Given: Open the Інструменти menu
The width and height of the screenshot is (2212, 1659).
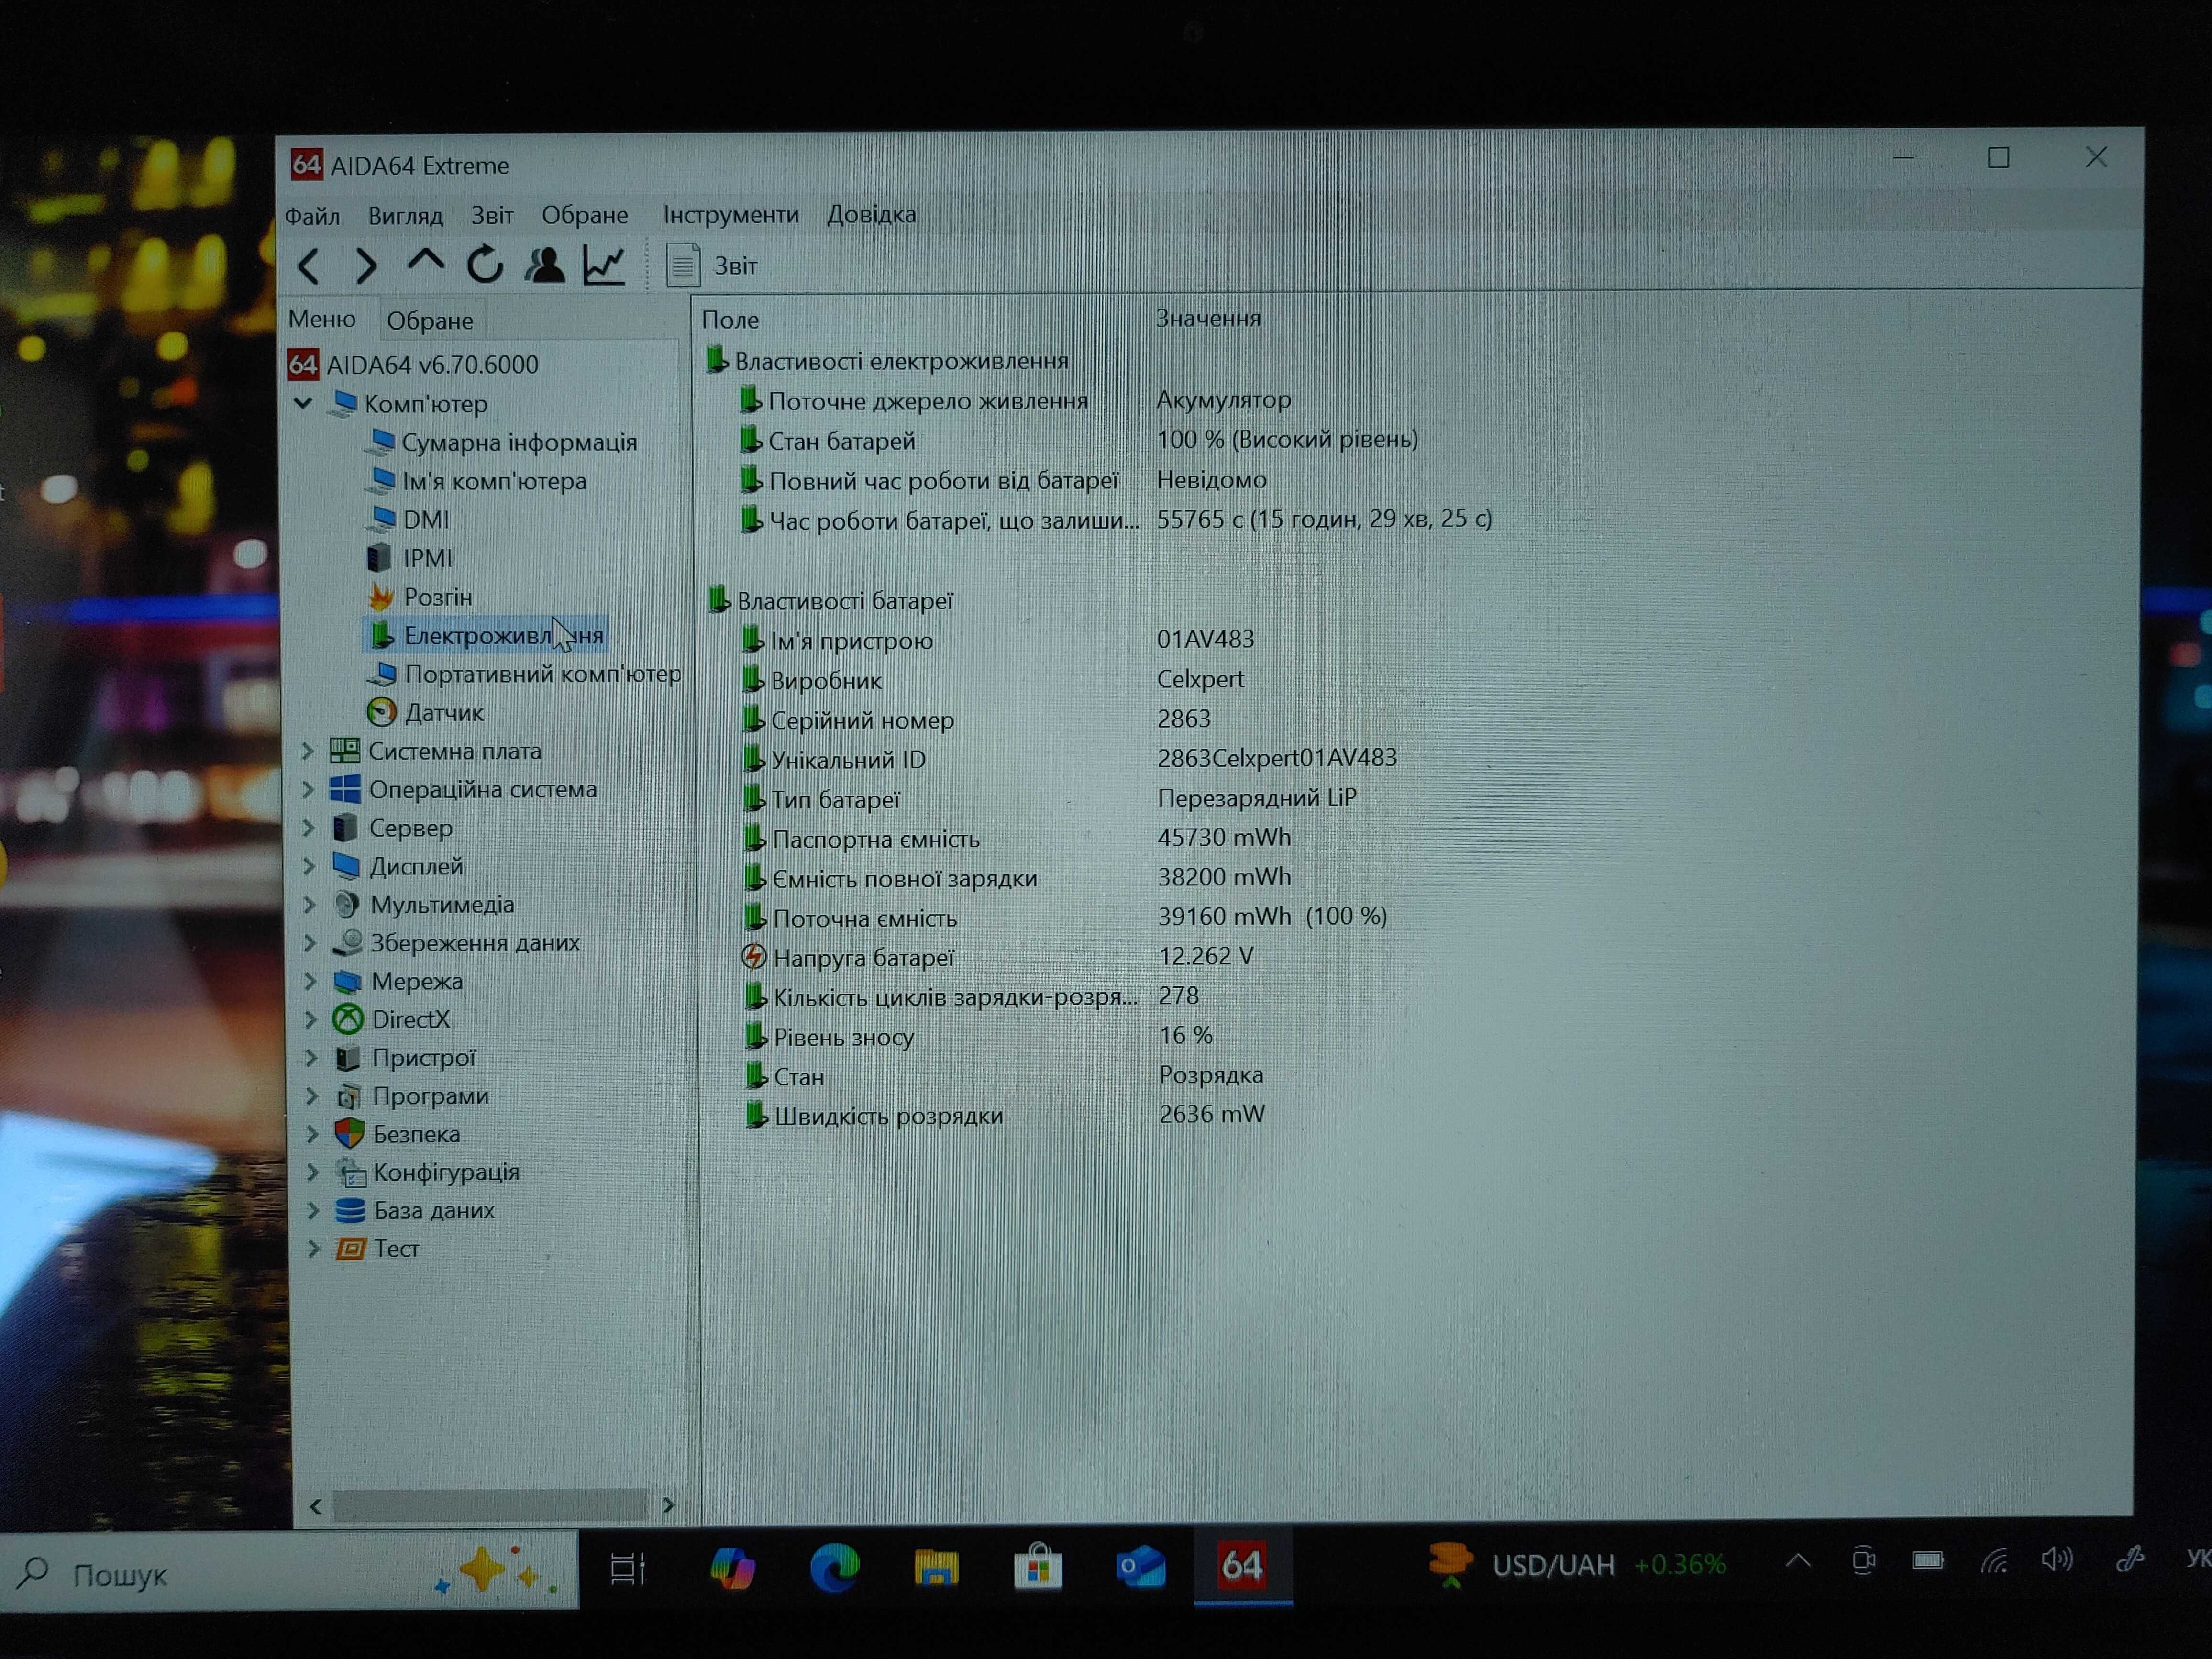Looking at the screenshot, I should (x=731, y=214).
